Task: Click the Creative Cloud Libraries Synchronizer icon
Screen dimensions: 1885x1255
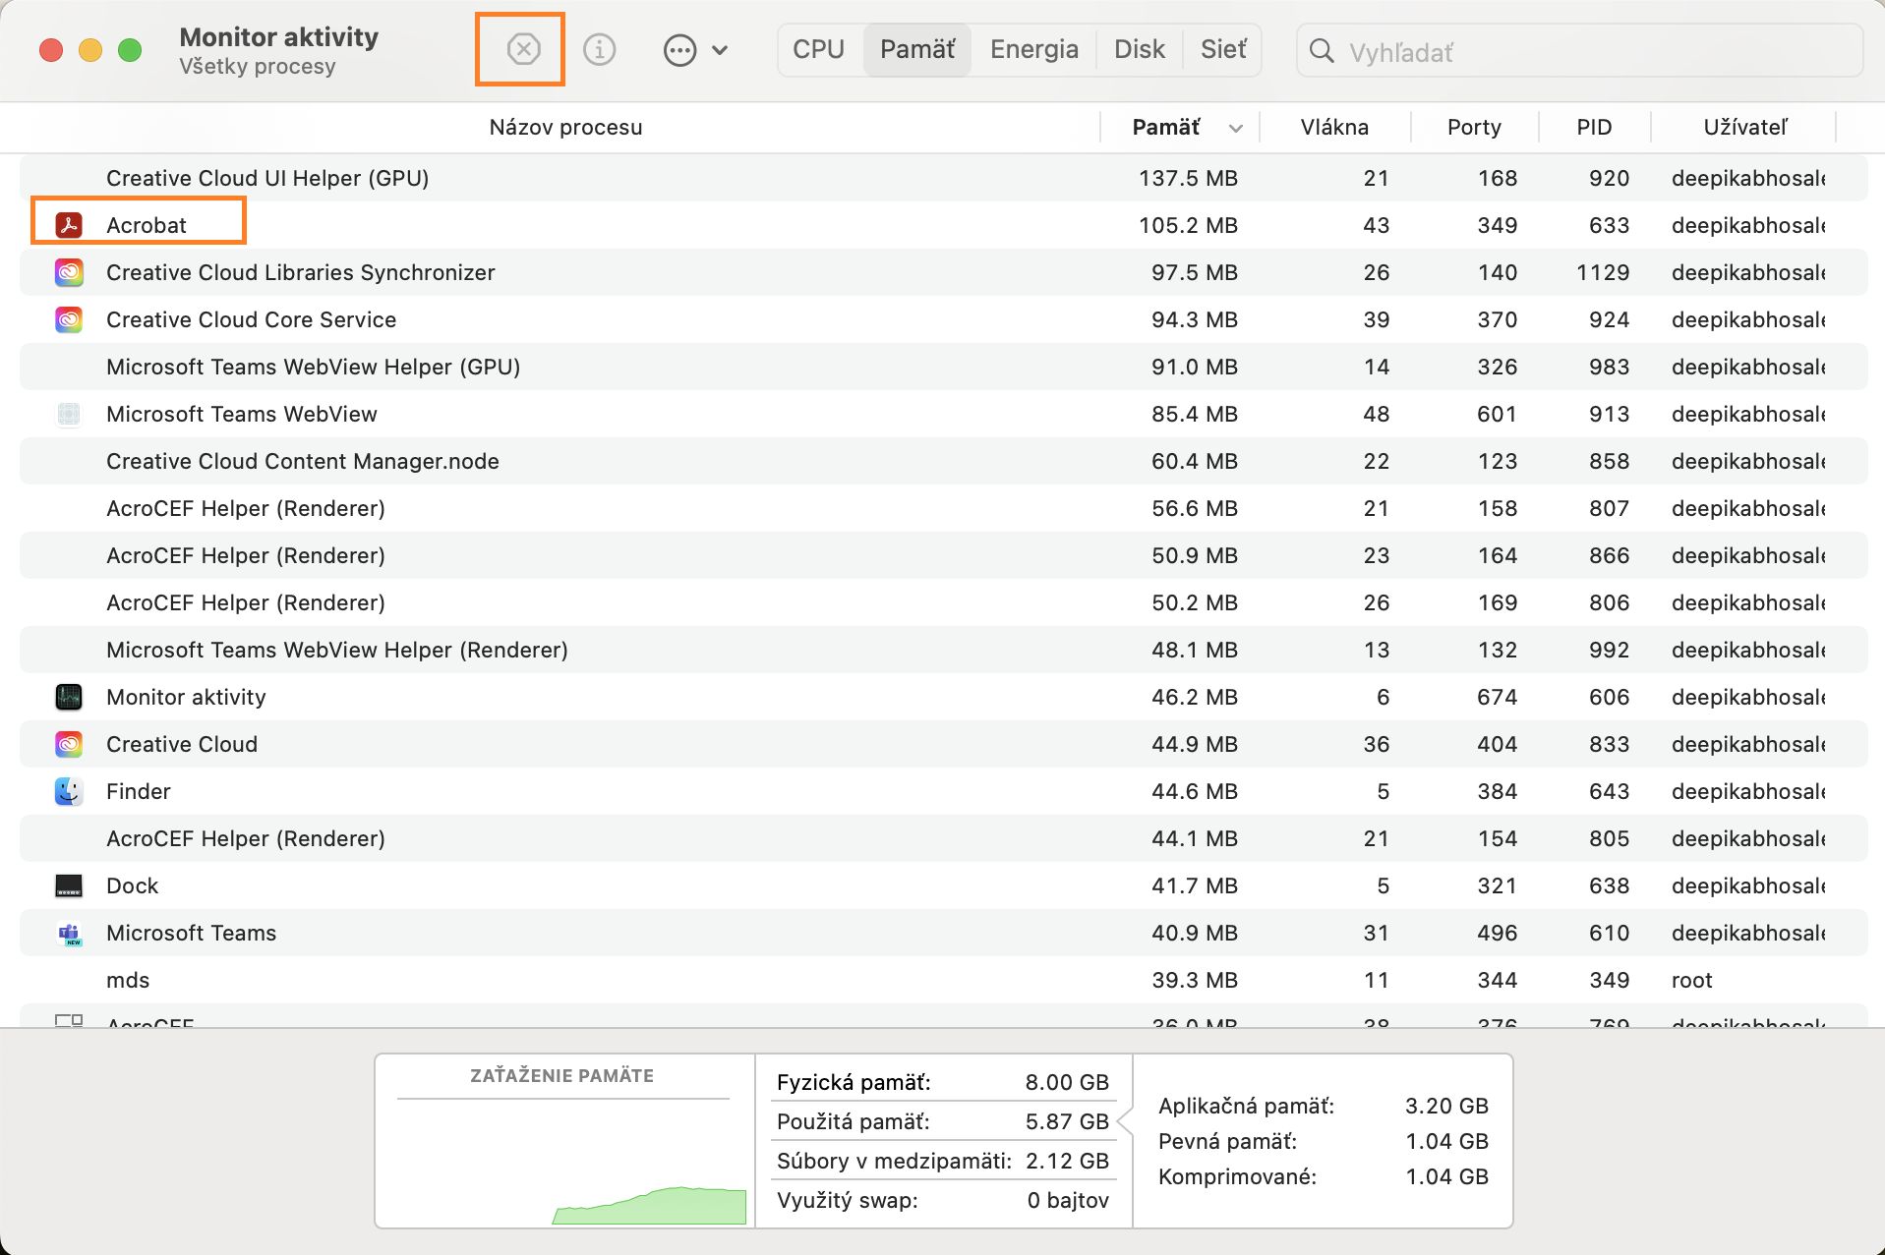Action: tap(69, 272)
